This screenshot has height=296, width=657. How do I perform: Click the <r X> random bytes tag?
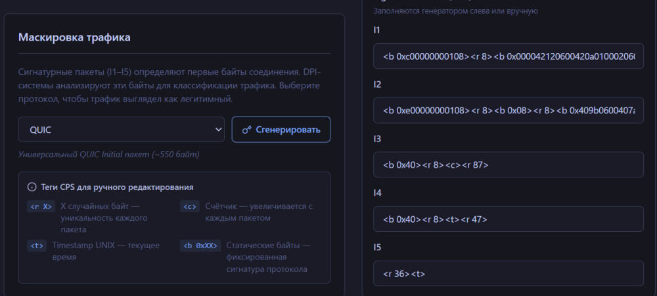click(x=41, y=206)
